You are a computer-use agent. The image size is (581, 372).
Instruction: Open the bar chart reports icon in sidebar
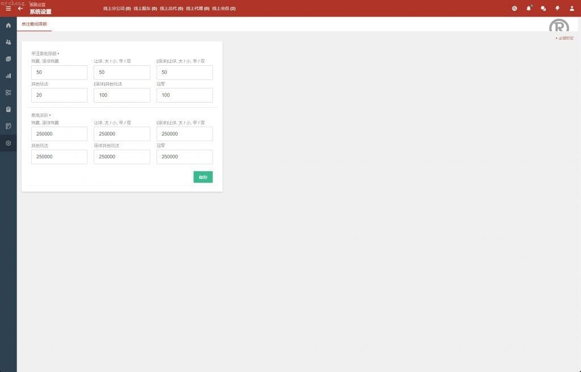8,75
